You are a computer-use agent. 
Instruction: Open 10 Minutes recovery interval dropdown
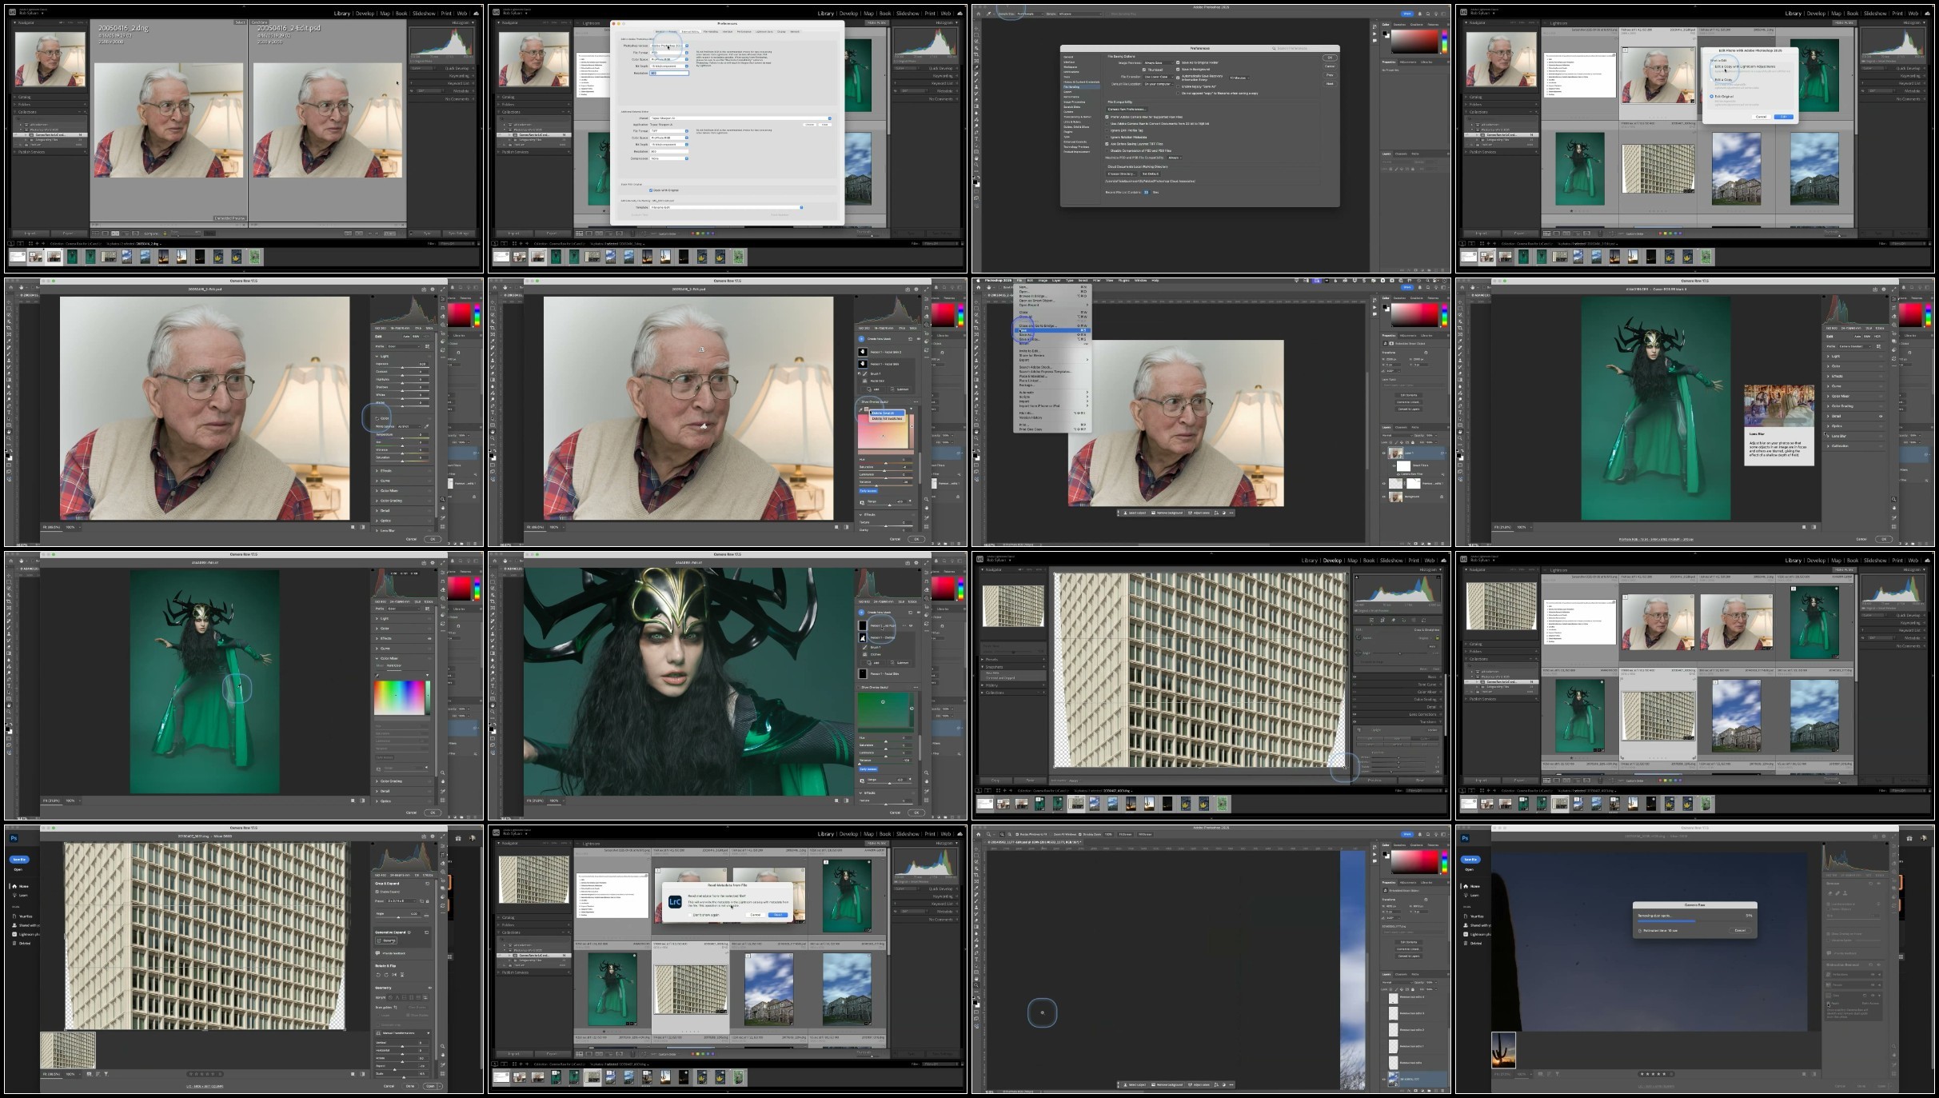pyautogui.click(x=1239, y=78)
